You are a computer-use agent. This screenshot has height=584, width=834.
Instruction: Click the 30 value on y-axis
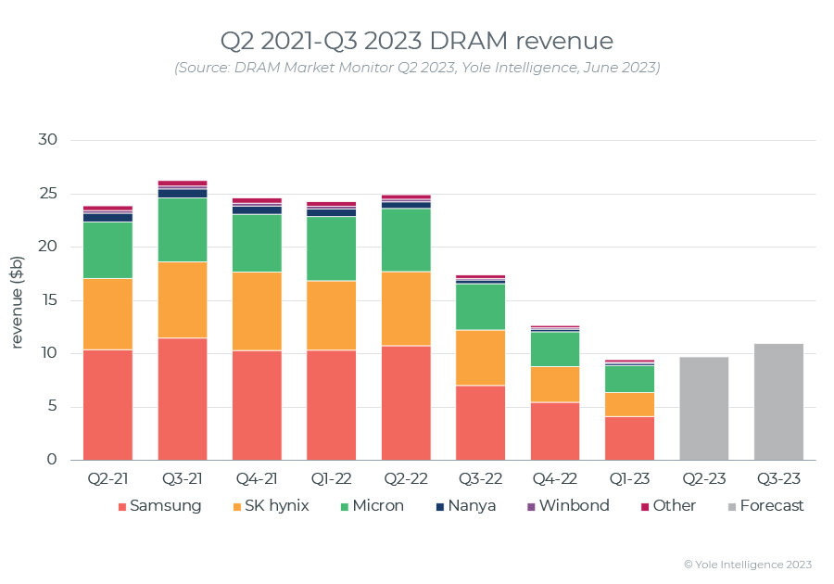[48, 140]
